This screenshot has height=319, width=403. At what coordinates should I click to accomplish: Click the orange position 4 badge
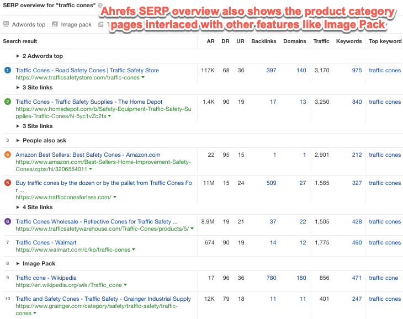click(x=8, y=155)
